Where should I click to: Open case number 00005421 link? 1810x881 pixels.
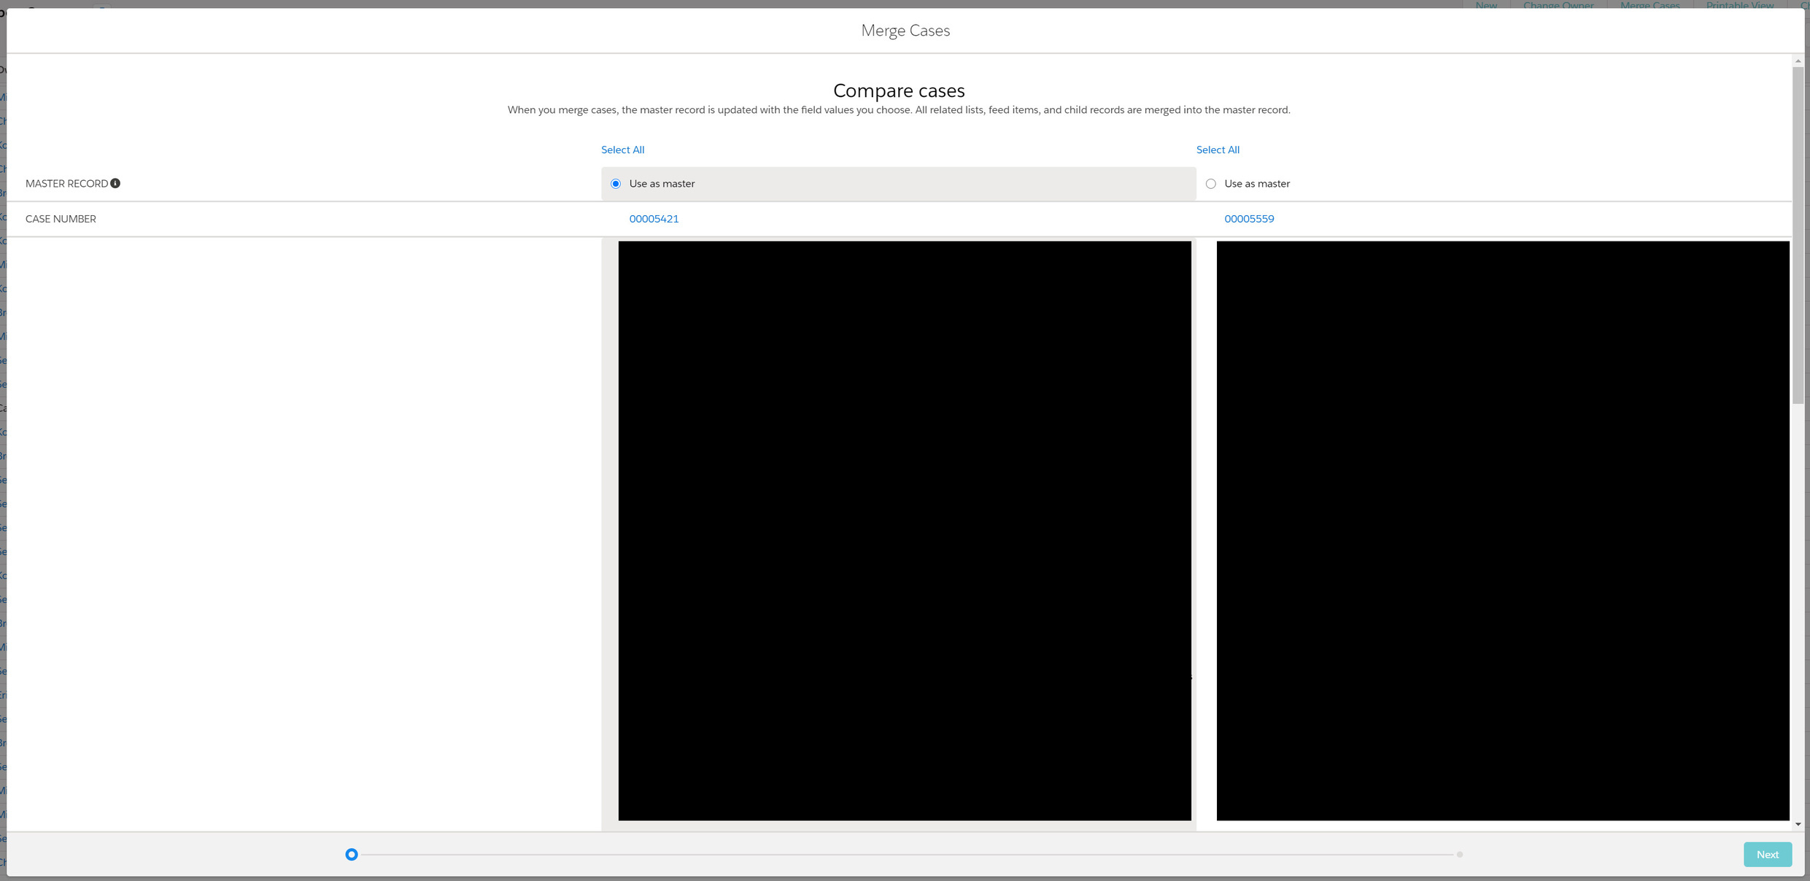pos(654,219)
